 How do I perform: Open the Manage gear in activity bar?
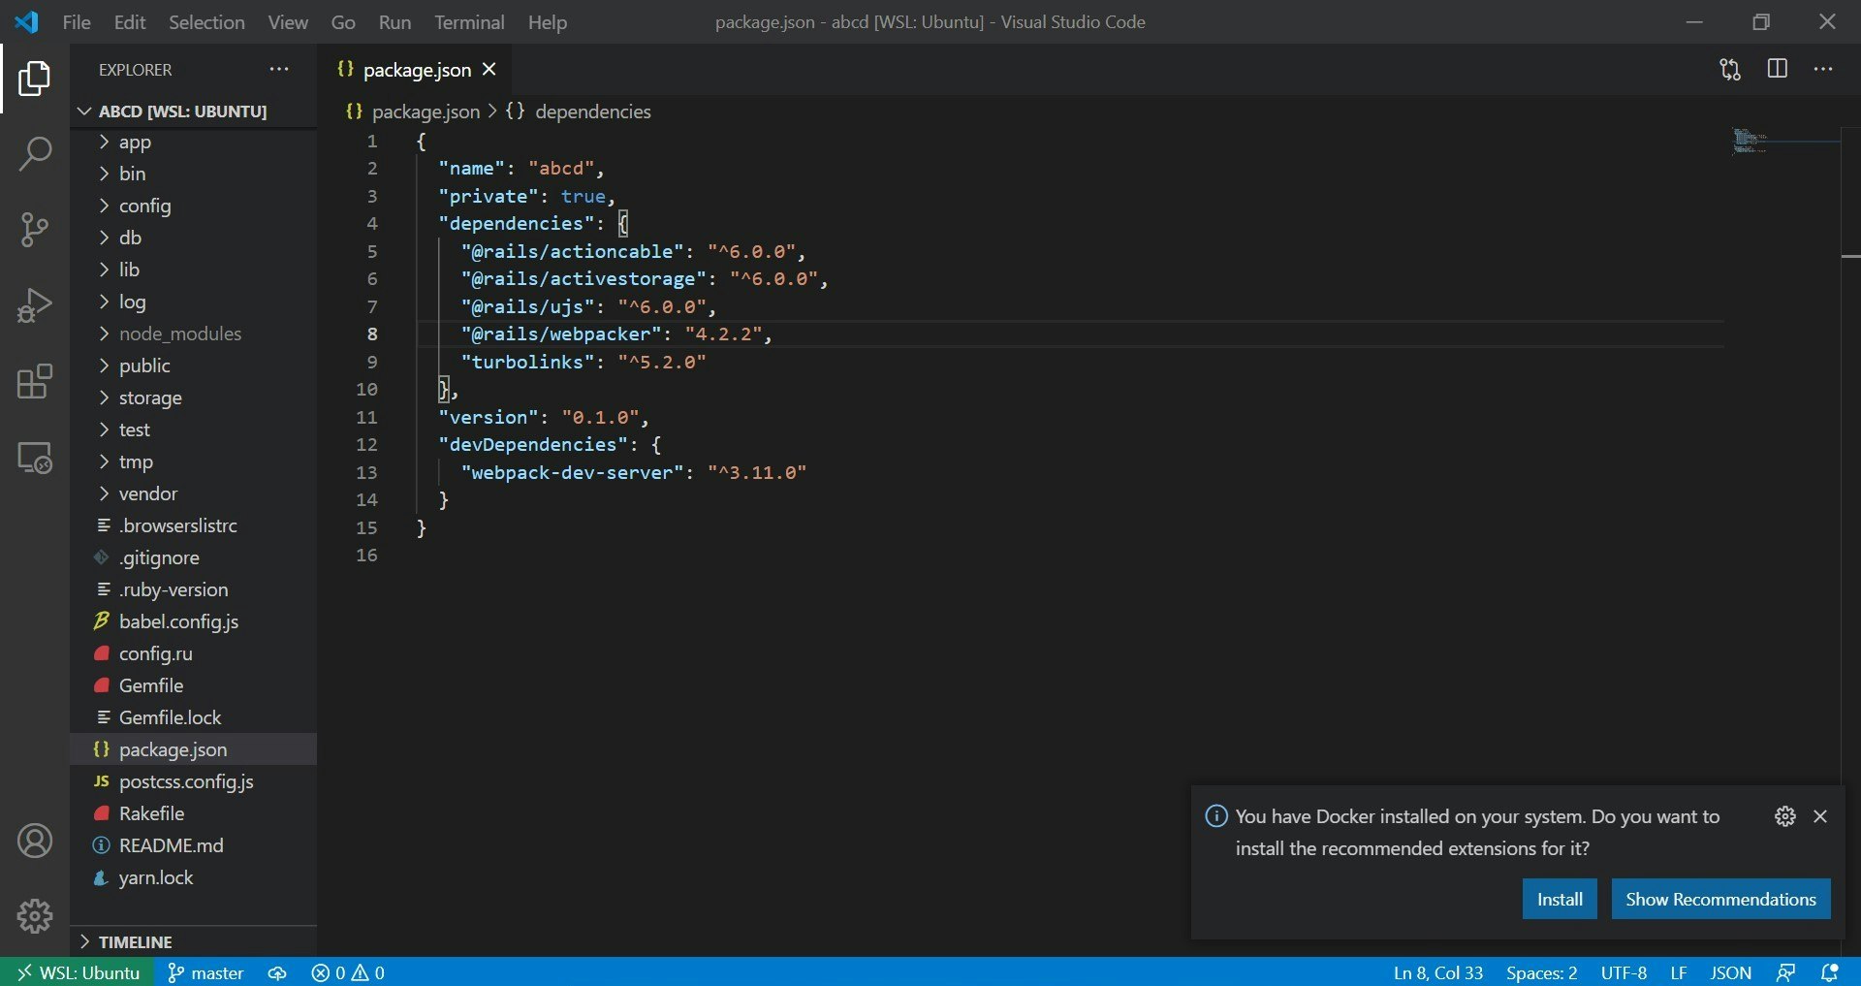coord(35,916)
